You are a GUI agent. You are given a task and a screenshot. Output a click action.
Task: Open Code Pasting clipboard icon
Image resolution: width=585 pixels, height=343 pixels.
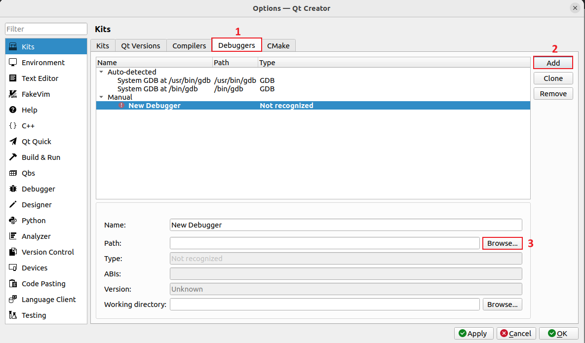click(13, 283)
